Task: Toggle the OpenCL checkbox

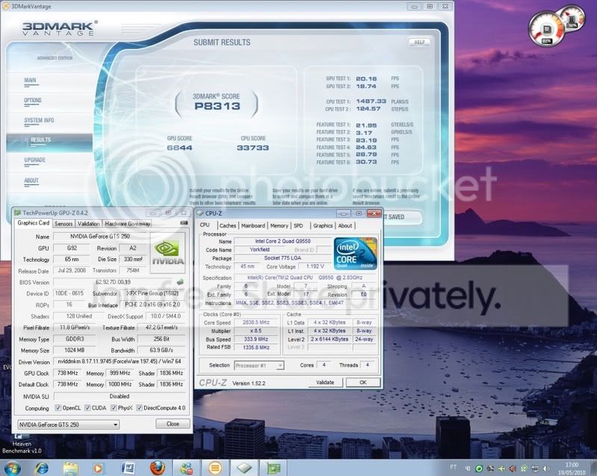Action: 59,407
